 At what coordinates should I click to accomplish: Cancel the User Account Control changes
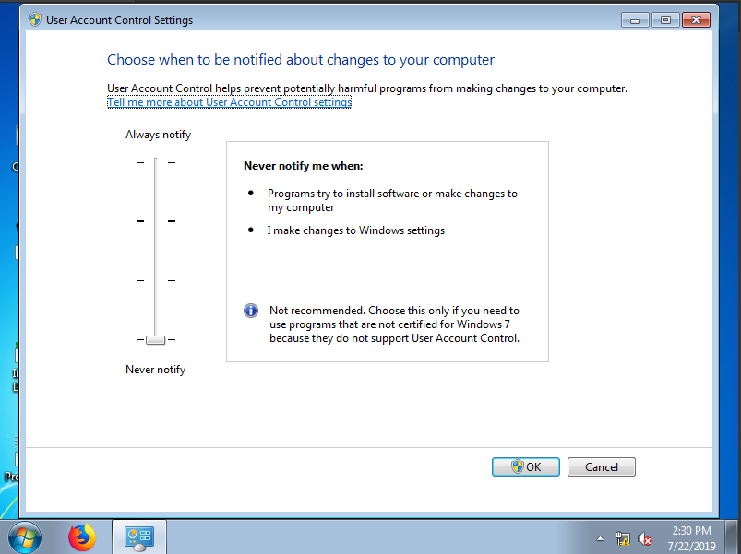click(601, 466)
